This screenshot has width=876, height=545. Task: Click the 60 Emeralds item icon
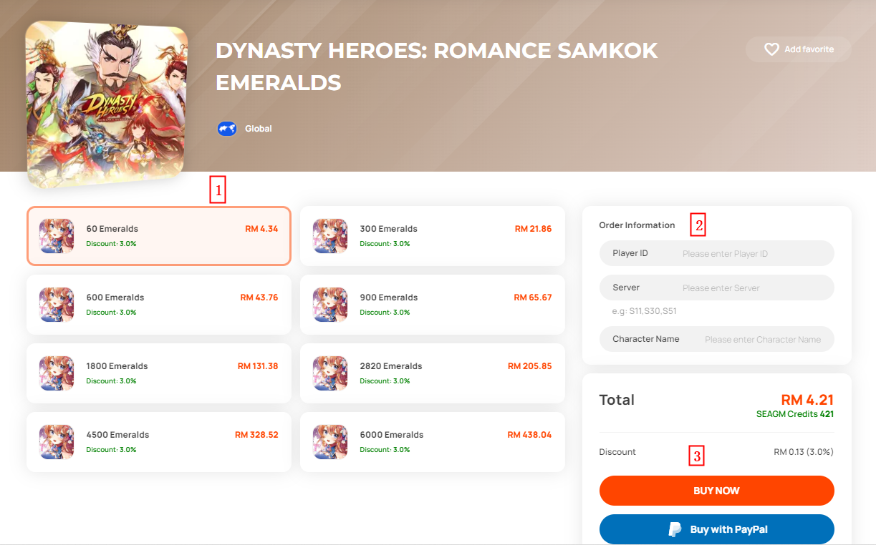57,236
